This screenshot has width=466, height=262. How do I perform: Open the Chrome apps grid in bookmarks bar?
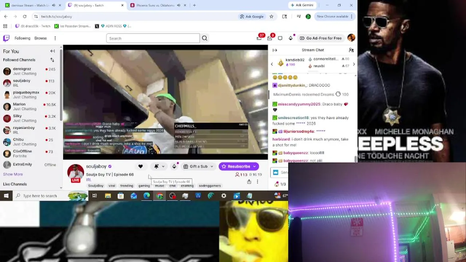(x=5, y=26)
